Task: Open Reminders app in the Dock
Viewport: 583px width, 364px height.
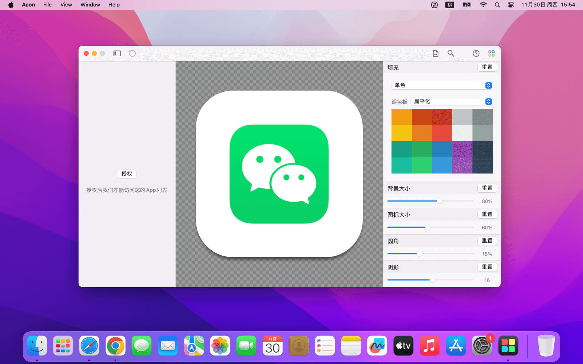Action: click(325, 346)
